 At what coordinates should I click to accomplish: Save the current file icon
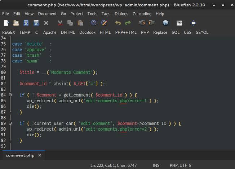(x=26, y=23)
